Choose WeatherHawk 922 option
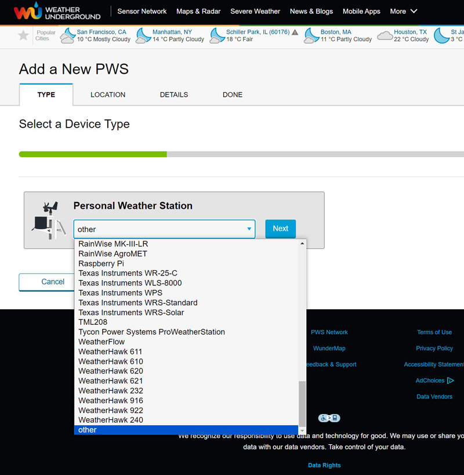This screenshot has height=475, width=464. point(186,410)
